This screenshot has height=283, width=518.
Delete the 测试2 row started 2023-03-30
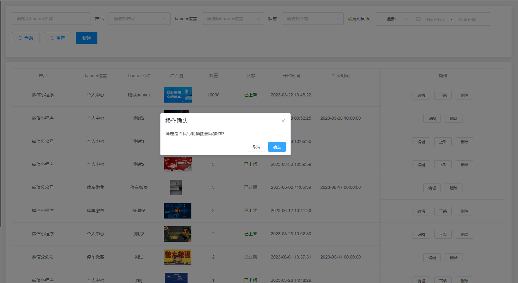(464, 165)
